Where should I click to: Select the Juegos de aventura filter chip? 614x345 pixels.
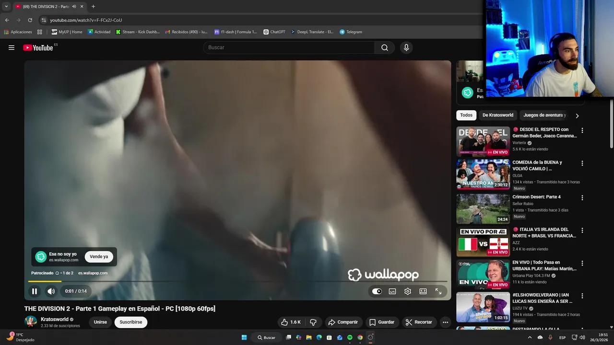[x=545, y=115]
